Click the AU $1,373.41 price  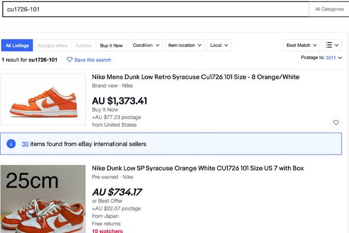click(119, 101)
